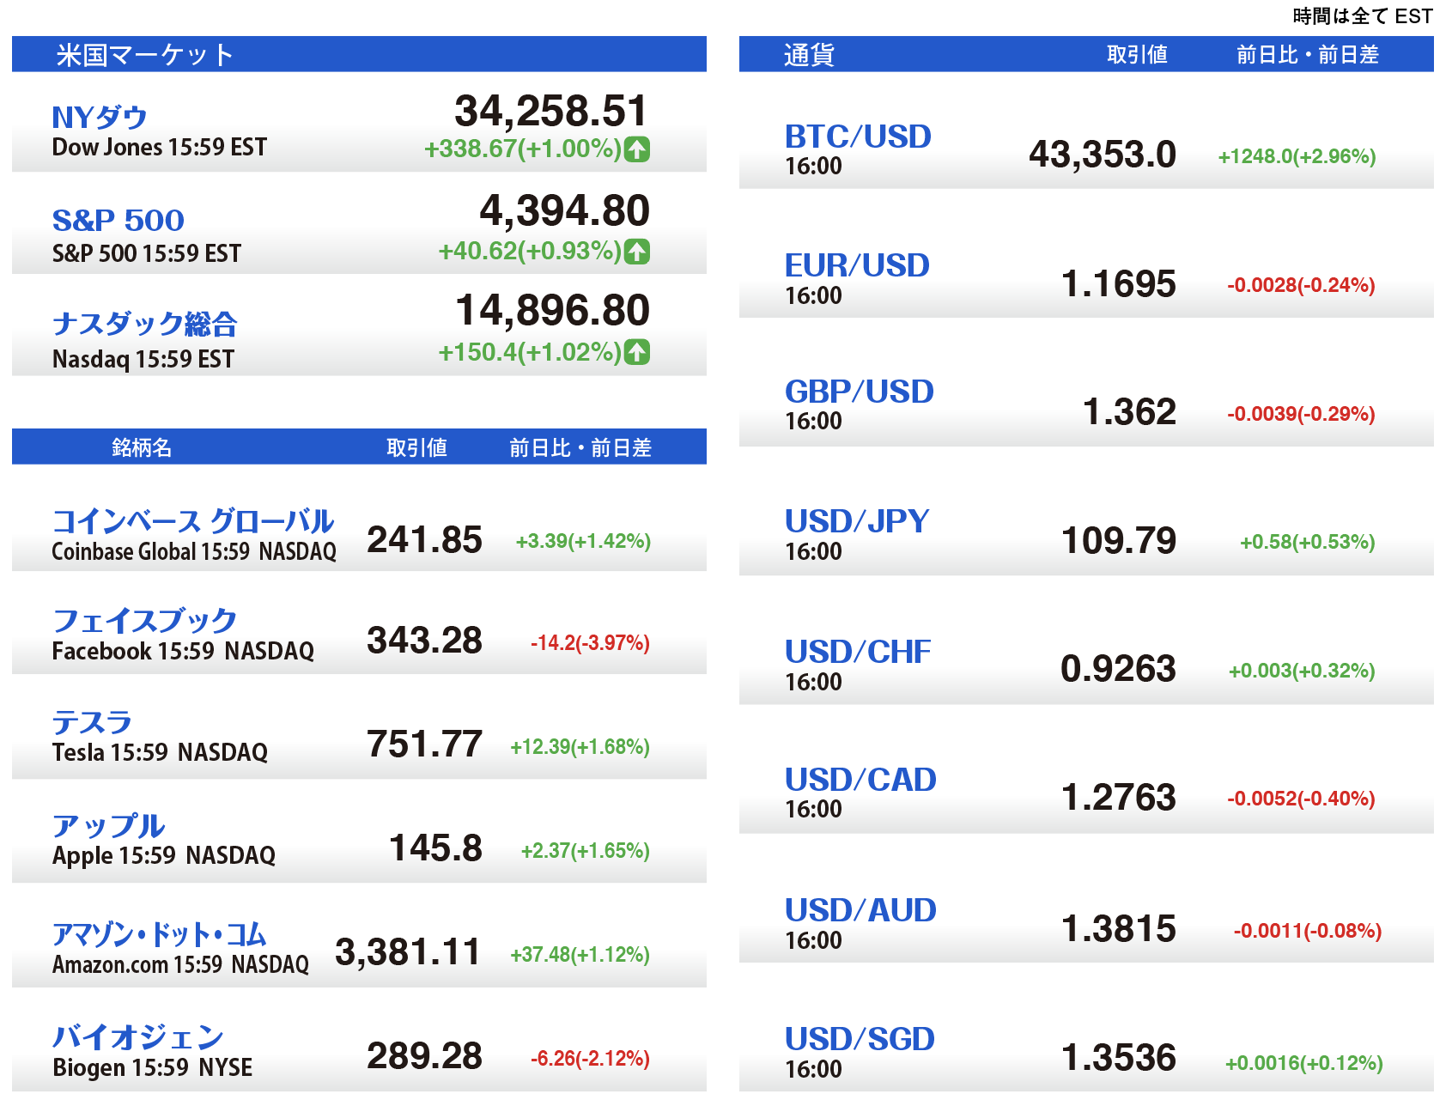Open the テスラ stock entry

tap(92, 722)
